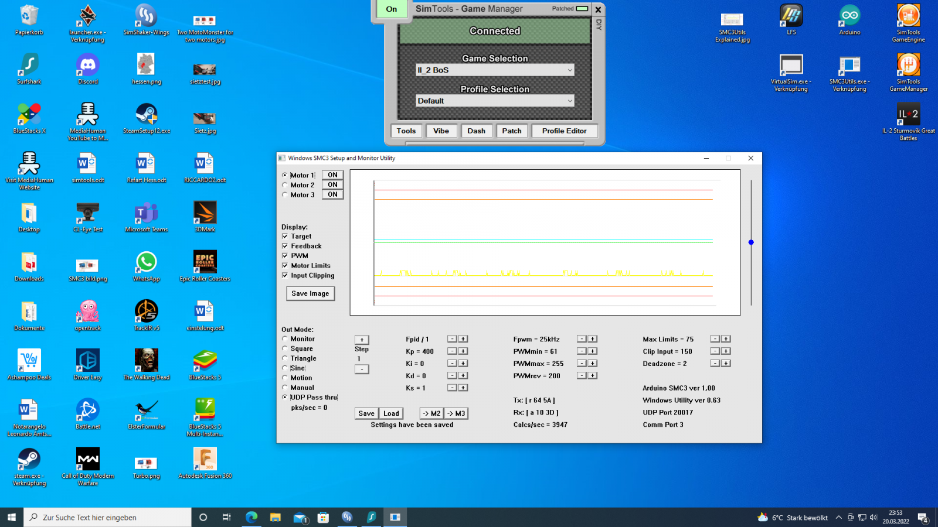Select the Sine out mode
The width and height of the screenshot is (938, 527).
pyautogui.click(x=285, y=368)
